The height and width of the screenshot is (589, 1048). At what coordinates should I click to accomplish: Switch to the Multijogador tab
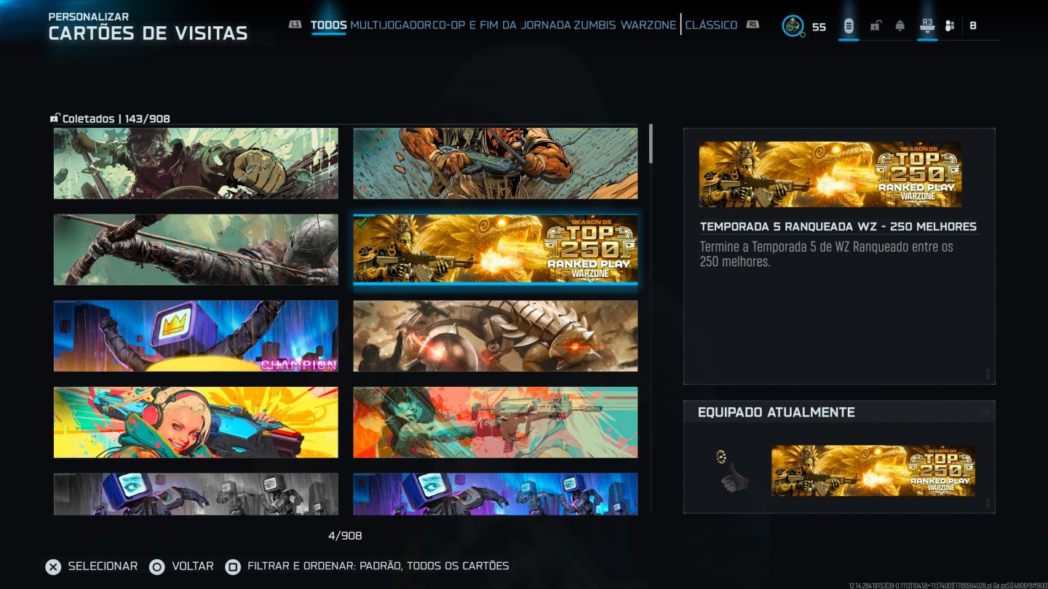click(391, 25)
